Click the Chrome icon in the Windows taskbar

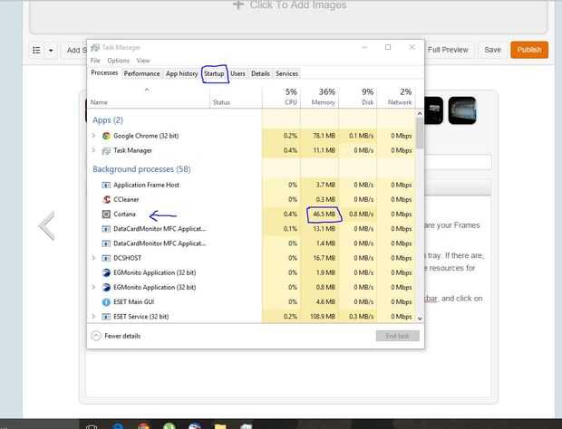tap(144, 426)
